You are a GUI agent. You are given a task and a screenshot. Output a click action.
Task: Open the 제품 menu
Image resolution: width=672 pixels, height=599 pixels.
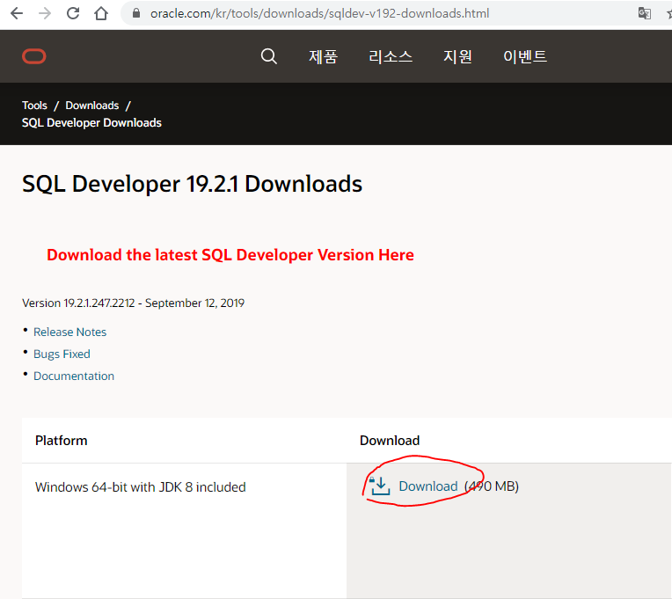323,56
